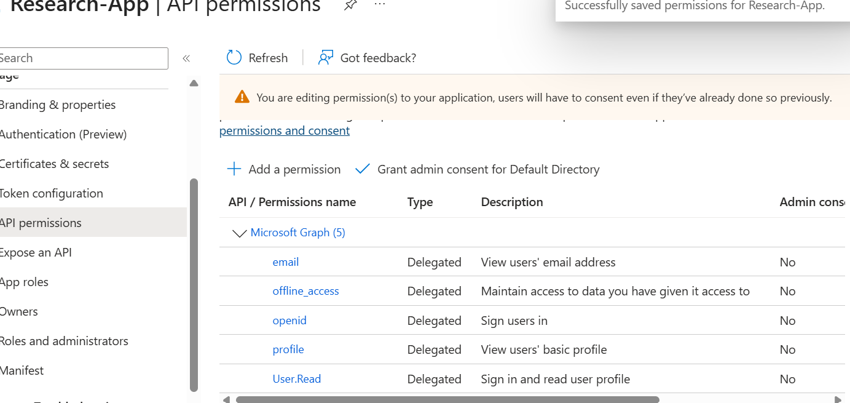This screenshot has width=850, height=403.
Task: Click Delegated type in profile row
Action: (x=434, y=349)
